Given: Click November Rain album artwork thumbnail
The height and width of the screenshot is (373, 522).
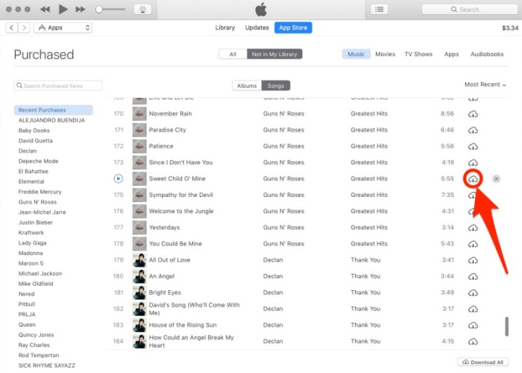Looking at the screenshot, I should 139,113.
